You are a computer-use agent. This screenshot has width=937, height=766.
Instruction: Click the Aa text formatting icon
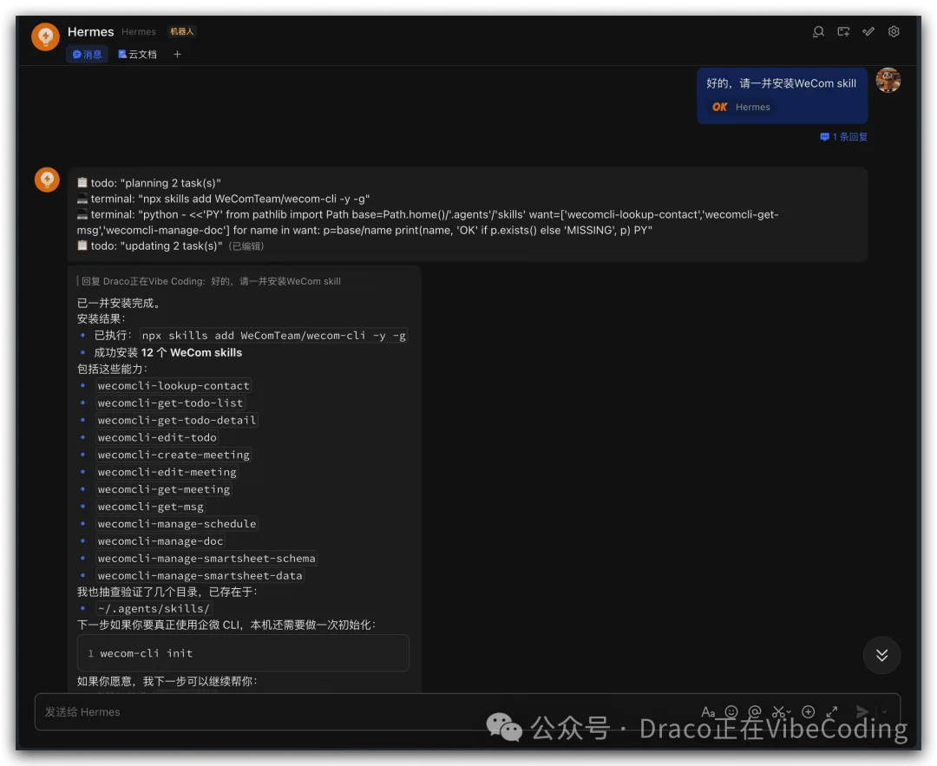tap(709, 711)
